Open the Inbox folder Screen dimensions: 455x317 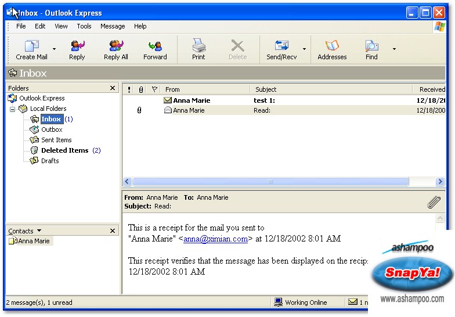pyautogui.click(x=51, y=119)
